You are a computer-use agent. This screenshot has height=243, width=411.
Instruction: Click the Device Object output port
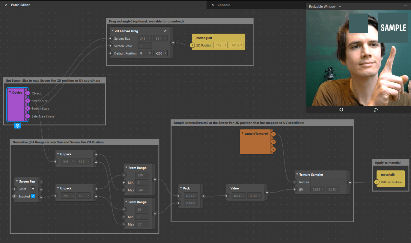(x=28, y=93)
